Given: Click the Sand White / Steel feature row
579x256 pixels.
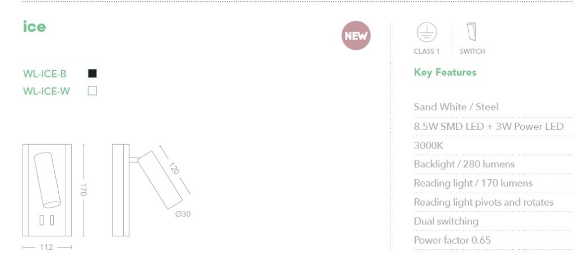Looking at the screenshot, I should (492, 107).
